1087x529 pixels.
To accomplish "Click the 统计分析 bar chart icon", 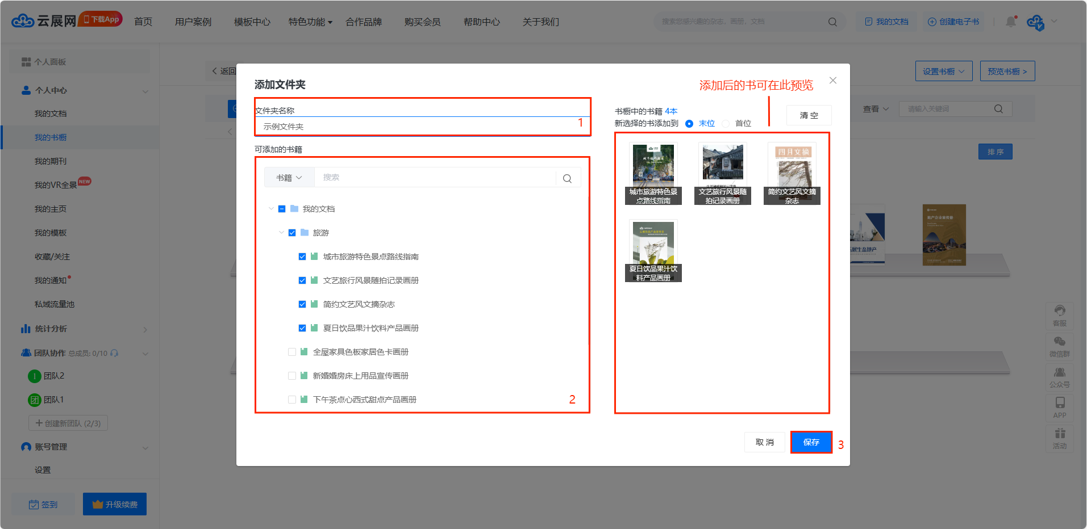I will click(x=26, y=329).
